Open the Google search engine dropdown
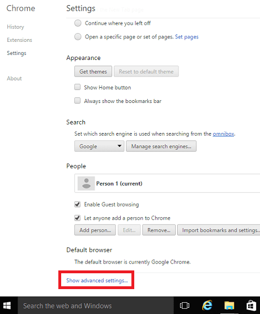 coord(99,146)
